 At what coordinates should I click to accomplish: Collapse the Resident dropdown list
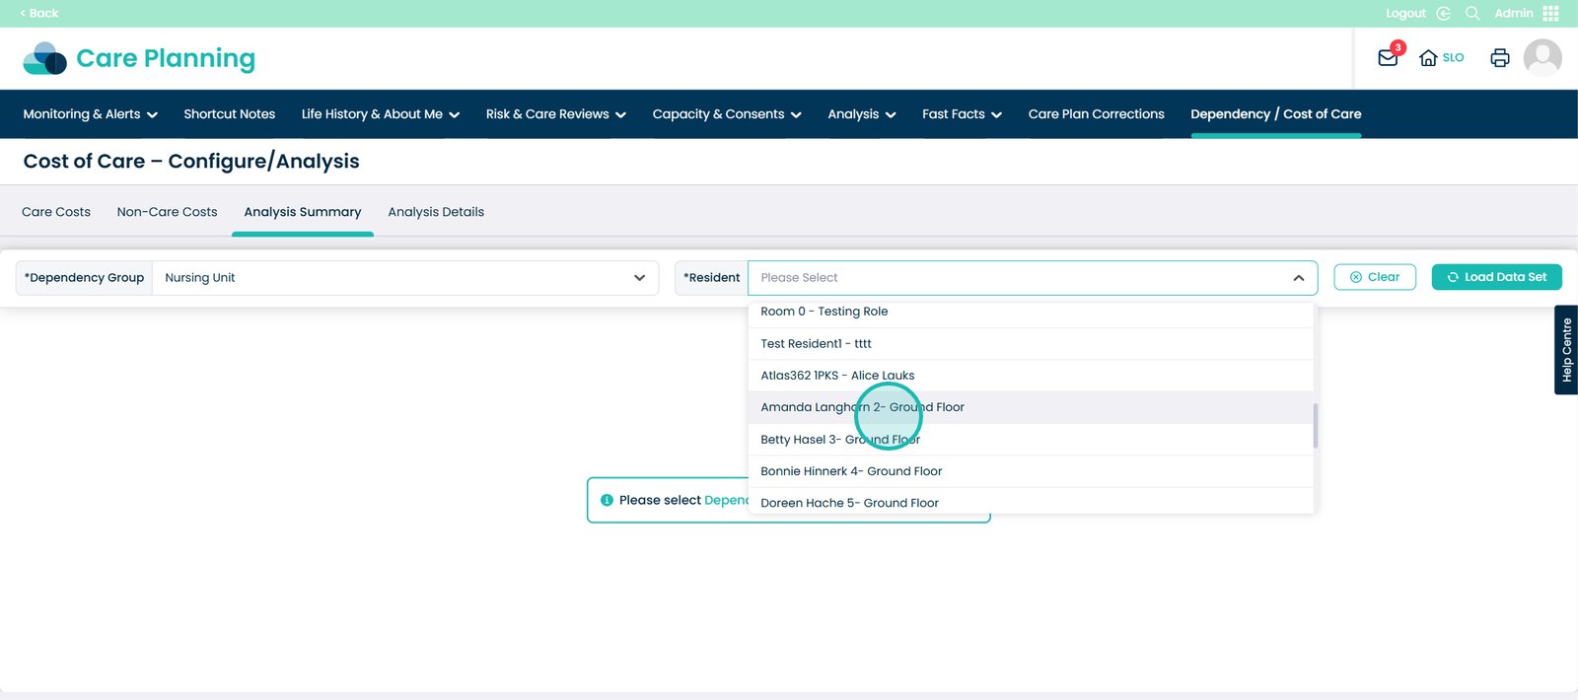pyautogui.click(x=1298, y=278)
